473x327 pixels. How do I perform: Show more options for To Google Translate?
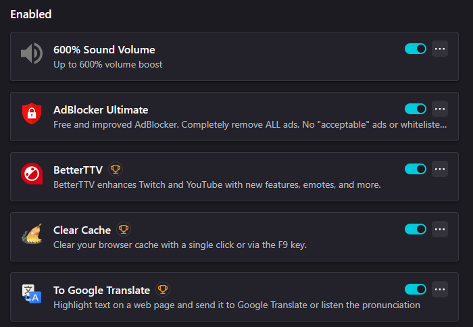tap(440, 289)
